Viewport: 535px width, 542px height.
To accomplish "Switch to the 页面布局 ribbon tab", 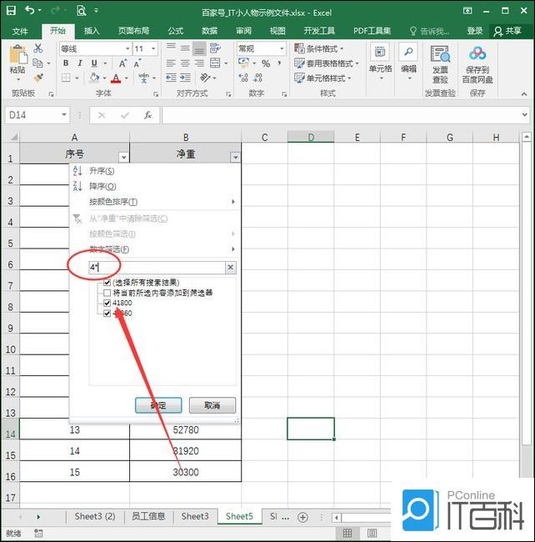I will pos(134,31).
